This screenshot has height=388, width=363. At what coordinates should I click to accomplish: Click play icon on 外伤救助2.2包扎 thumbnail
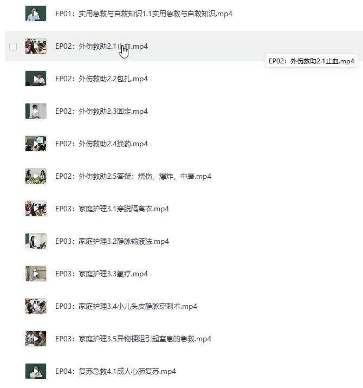[x=36, y=79]
